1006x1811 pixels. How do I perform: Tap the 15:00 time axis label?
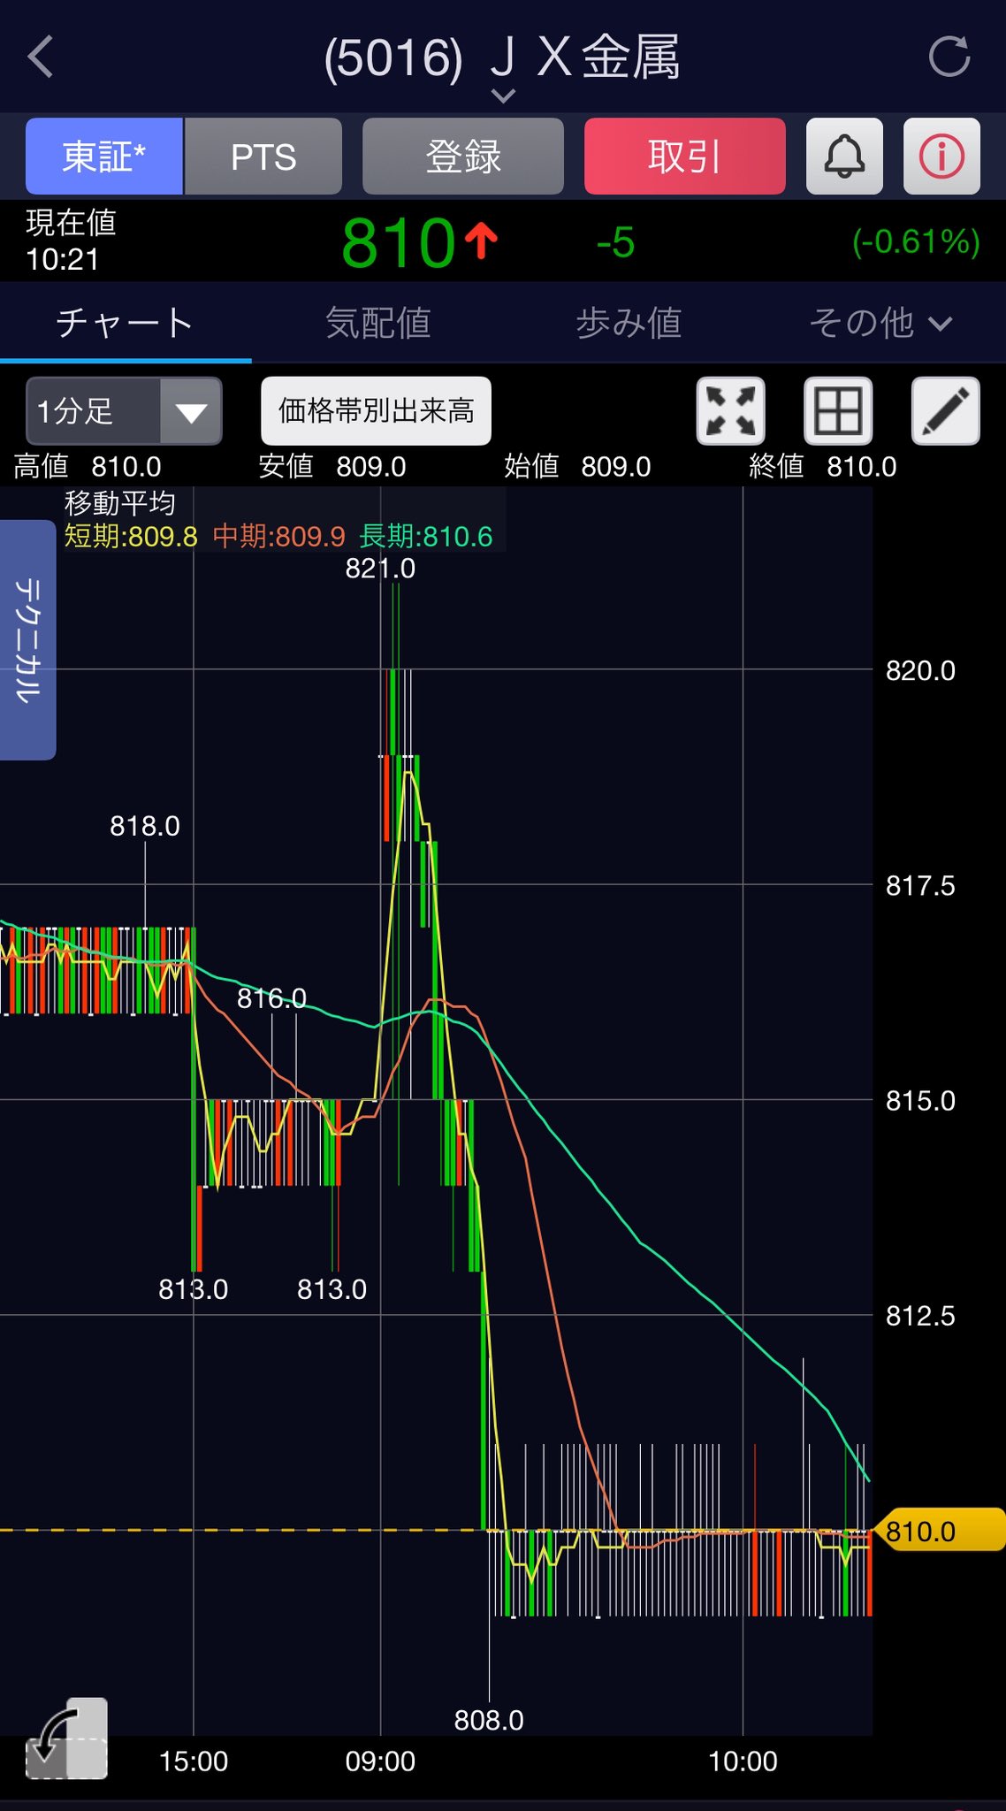click(194, 1761)
